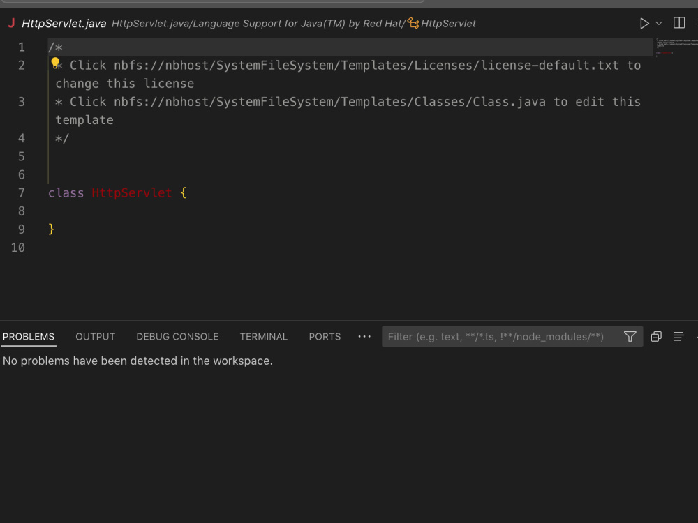This screenshot has width=698, height=523.
Task: Click line number 7 in the gutter
Action: (21, 192)
